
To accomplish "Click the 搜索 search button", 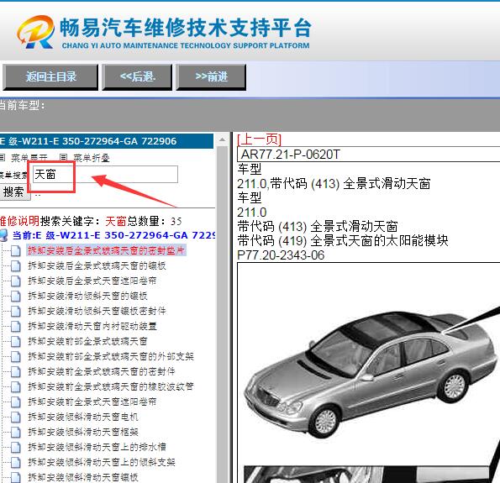I will pos(14,192).
